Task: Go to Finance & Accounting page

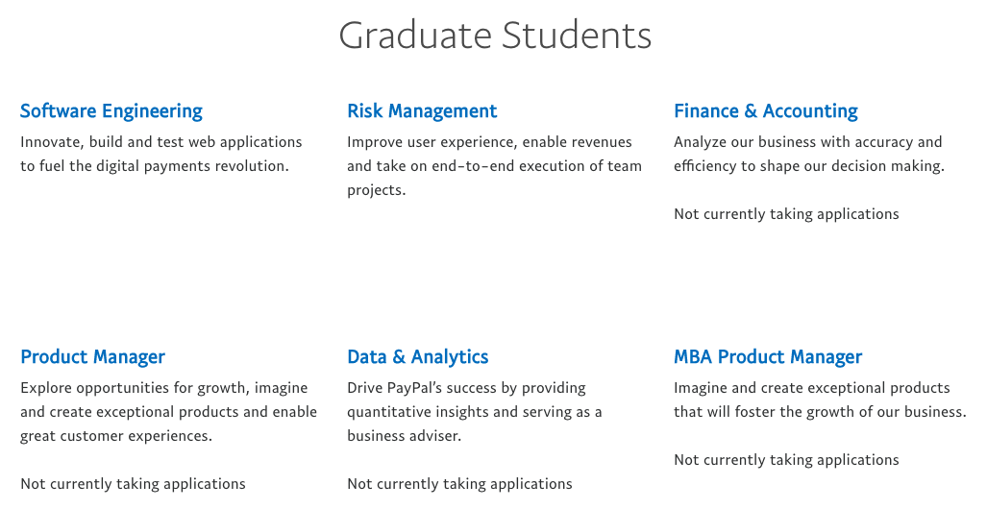Action: click(x=765, y=111)
